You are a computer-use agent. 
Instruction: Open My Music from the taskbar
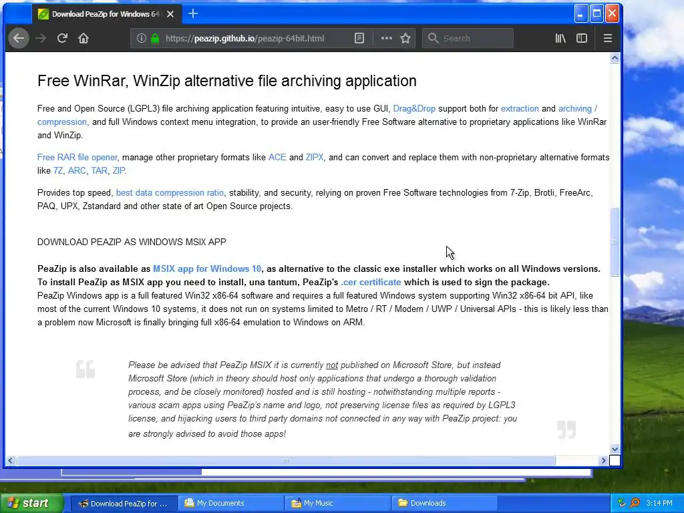click(338, 504)
